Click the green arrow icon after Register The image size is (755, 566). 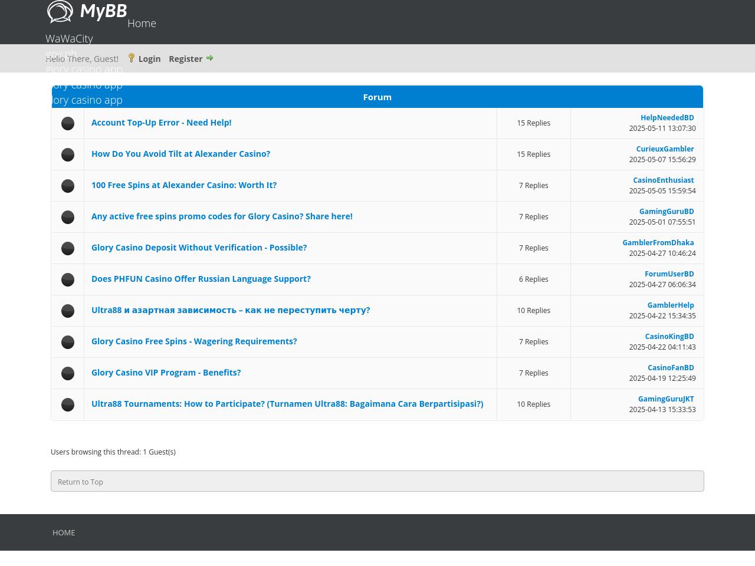(209, 58)
